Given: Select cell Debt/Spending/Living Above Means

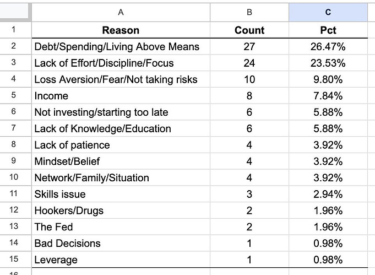Looking at the screenshot, I should (121, 46).
